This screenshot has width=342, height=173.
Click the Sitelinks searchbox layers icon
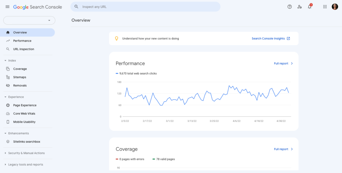(x=8, y=142)
